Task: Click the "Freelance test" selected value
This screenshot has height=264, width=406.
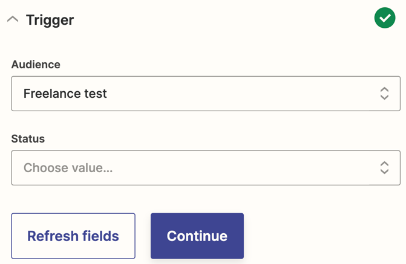Action: [x=65, y=94]
